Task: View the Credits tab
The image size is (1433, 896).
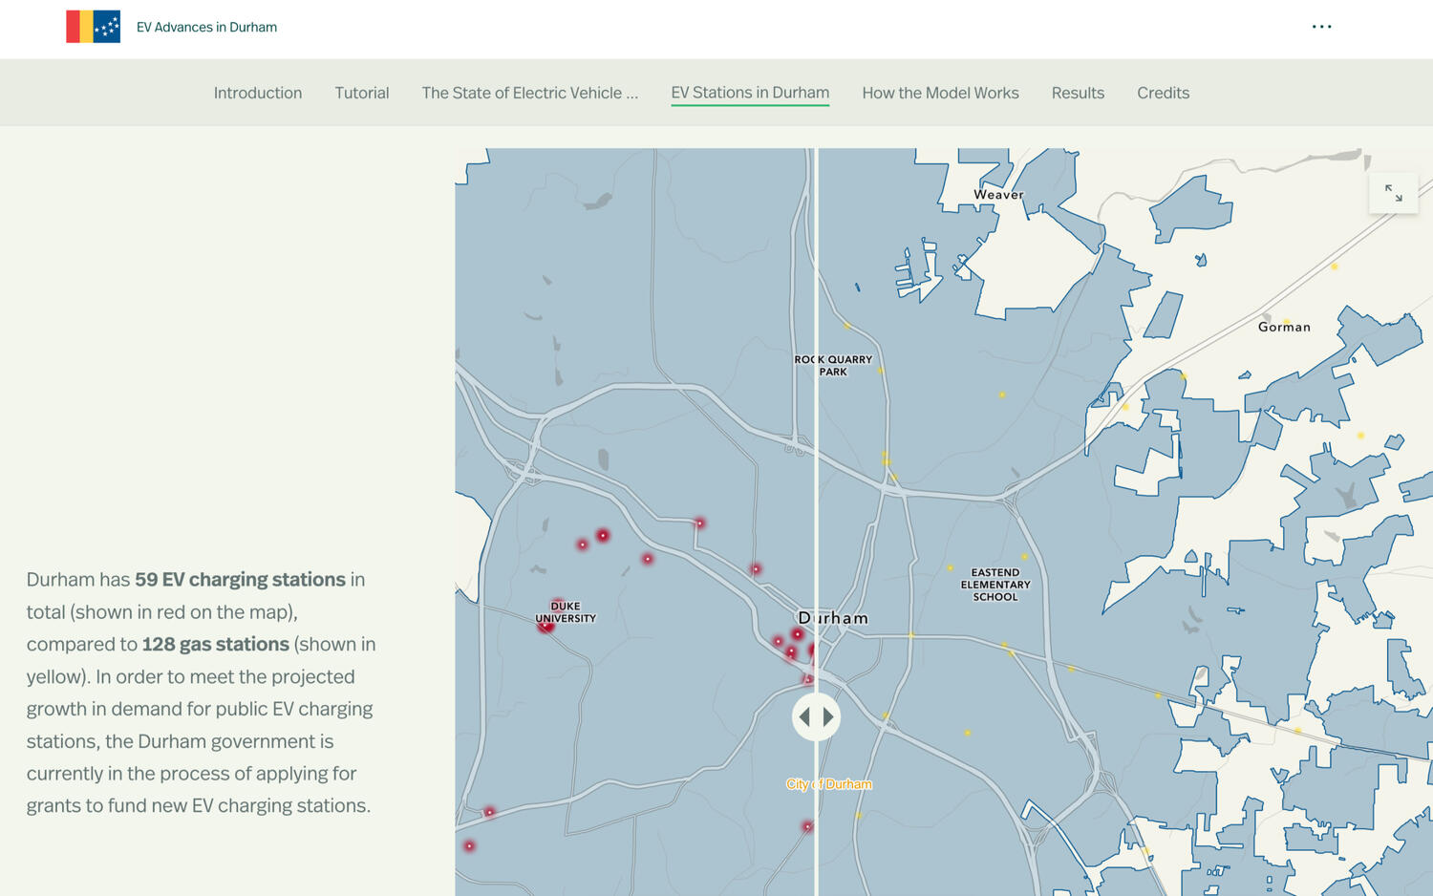Action: (1163, 93)
